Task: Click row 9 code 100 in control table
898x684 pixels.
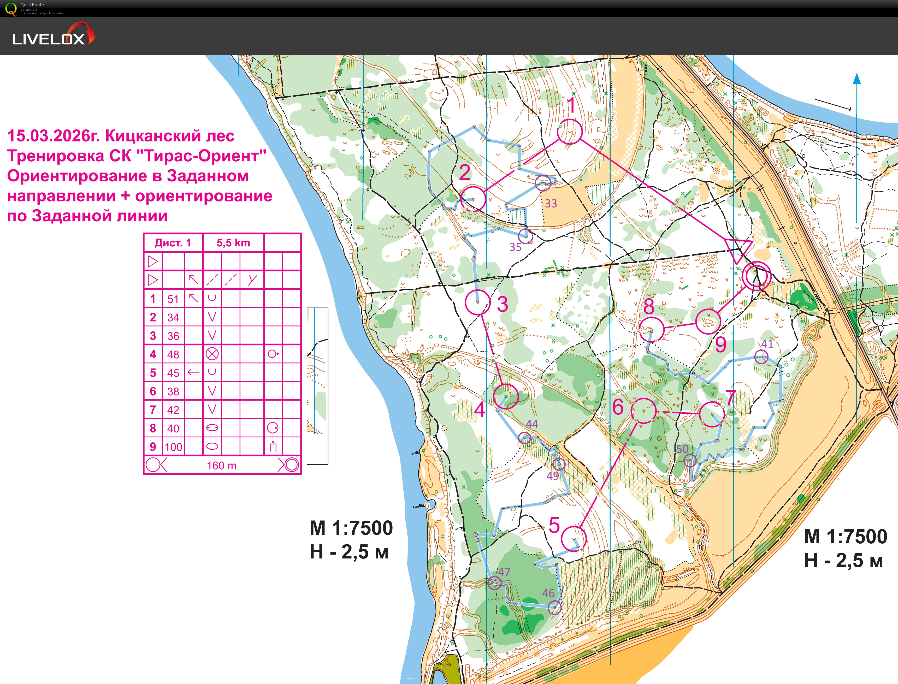Action: click(x=174, y=447)
